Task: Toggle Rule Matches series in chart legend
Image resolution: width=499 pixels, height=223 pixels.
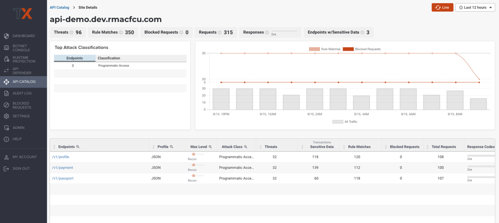Action: click(x=325, y=49)
